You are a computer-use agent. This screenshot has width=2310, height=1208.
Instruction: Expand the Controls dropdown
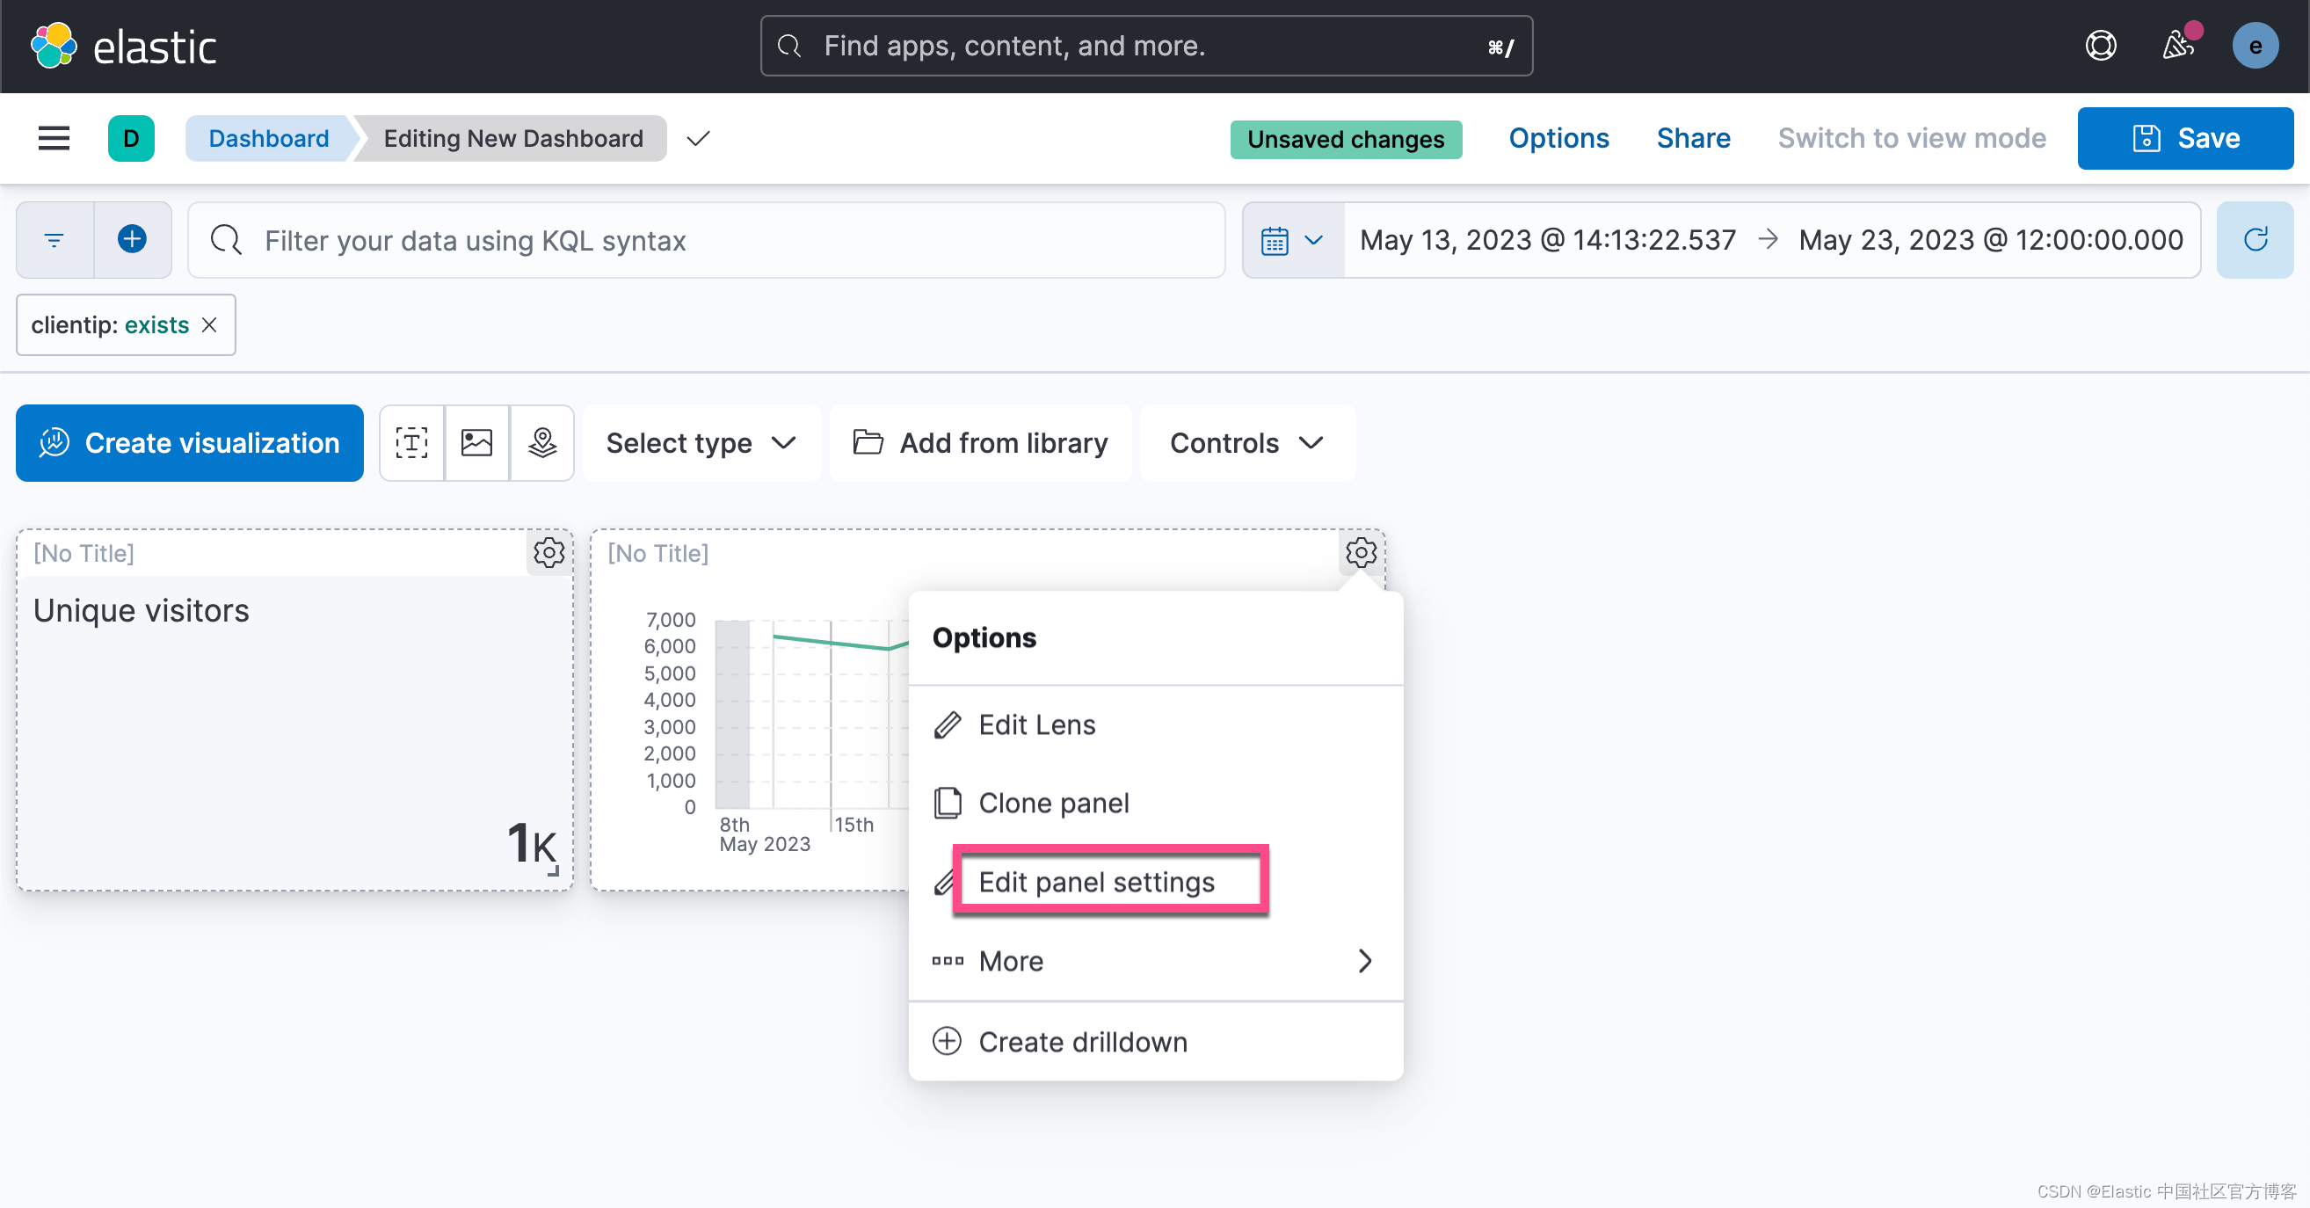[x=1246, y=443]
